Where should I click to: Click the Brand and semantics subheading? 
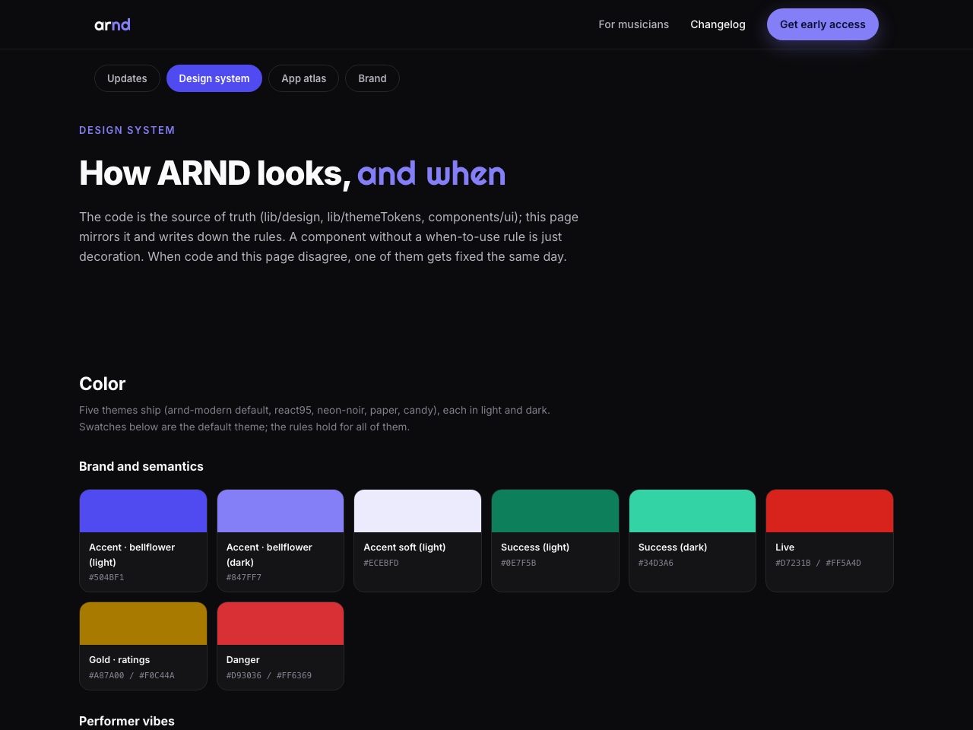coord(141,467)
